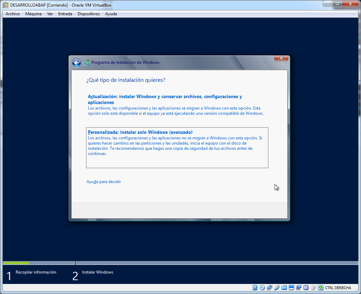This screenshot has height=294, width=361.
Task: Click the CTRL DERECHA host key label
Action: [x=338, y=288]
